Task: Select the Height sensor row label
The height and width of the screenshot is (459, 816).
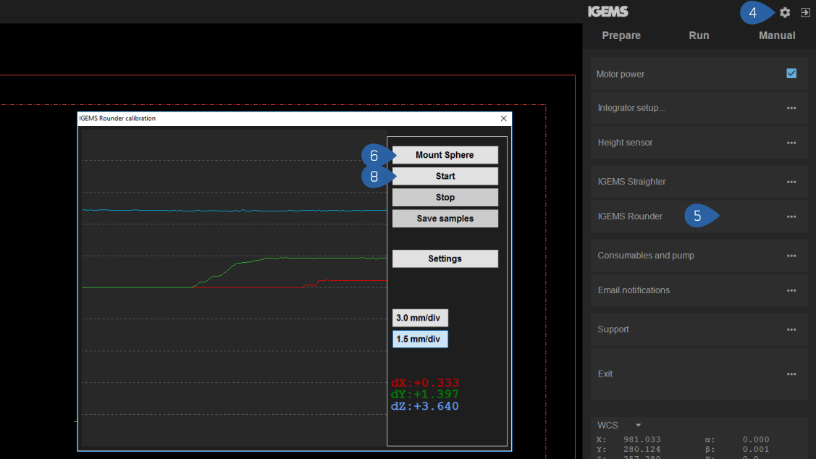Action: pyautogui.click(x=624, y=143)
